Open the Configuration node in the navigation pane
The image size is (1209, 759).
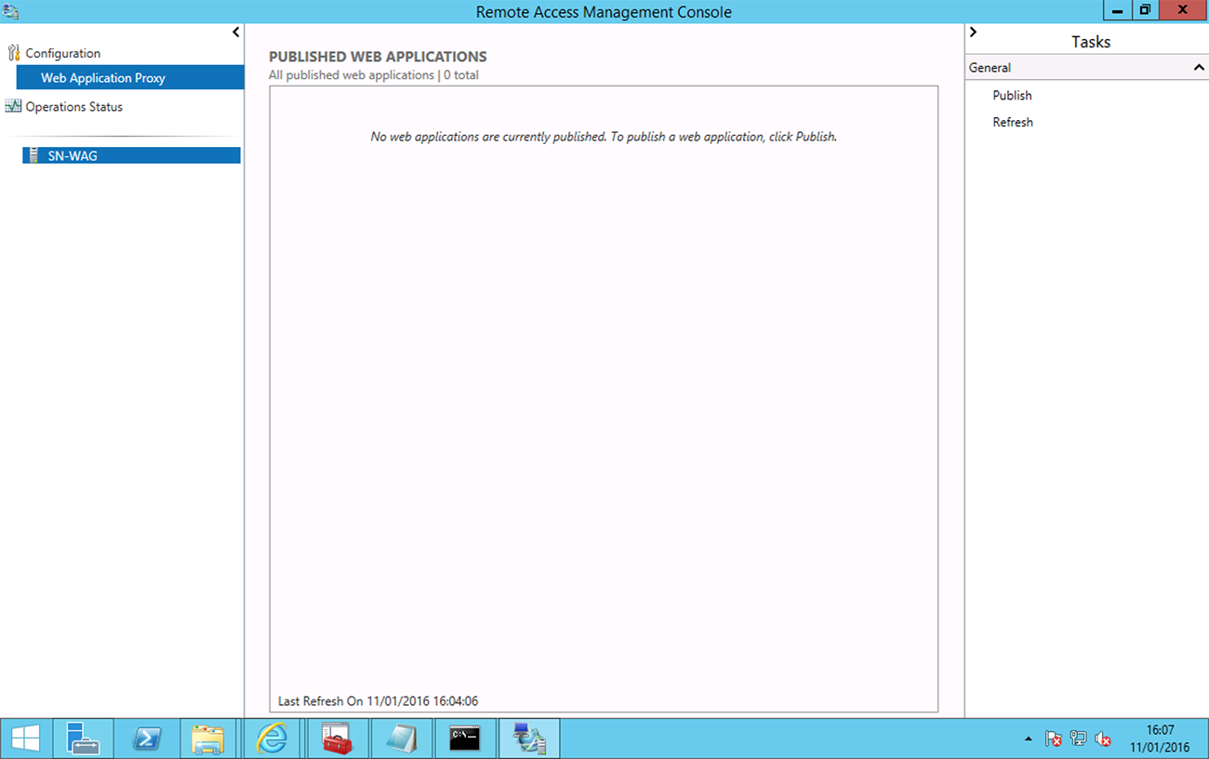click(x=62, y=53)
